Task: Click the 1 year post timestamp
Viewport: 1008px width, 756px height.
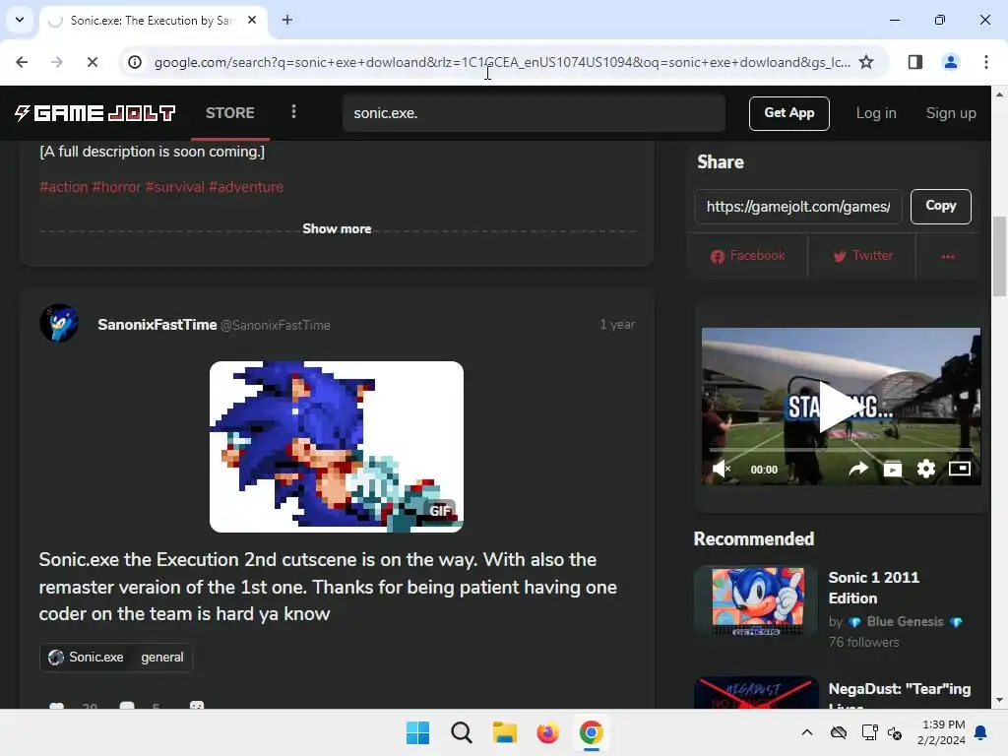Action: pos(617,325)
